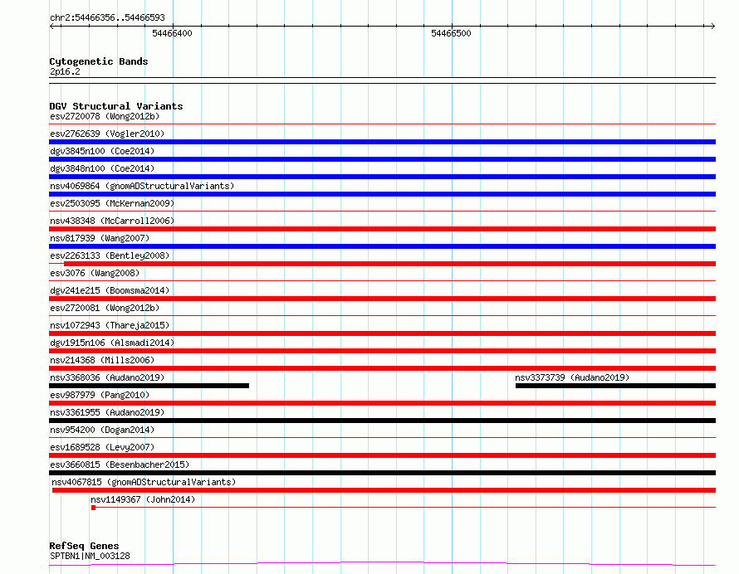The height and width of the screenshot is (574, 739).
Task: Click the black bar under esv3660815
Action: [x=382, y=473]
